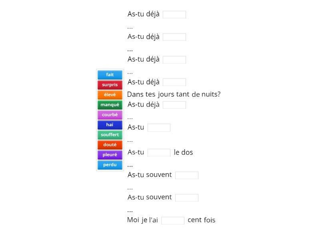Viewport: 320px width, 240px height.
Task: Select the first "As-tu souvent" blank
Action: pyautogui.click(x=187, y=175)
